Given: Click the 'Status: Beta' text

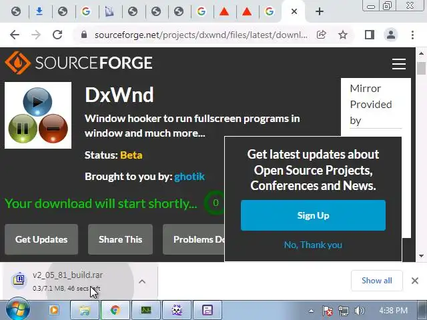Looking at the screenshot, I should (x=113, y=155).
